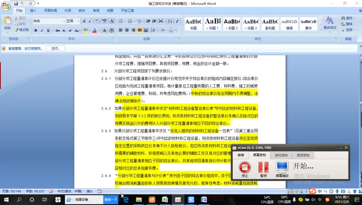Click the Decrease Indent icon
Image resolution: width=362 pixels, height=205 pixels.
point(148,21)
